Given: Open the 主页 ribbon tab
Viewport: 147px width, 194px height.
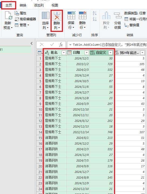Looking at the screenshot, I should pyautogui.click(x=9, y=5).
